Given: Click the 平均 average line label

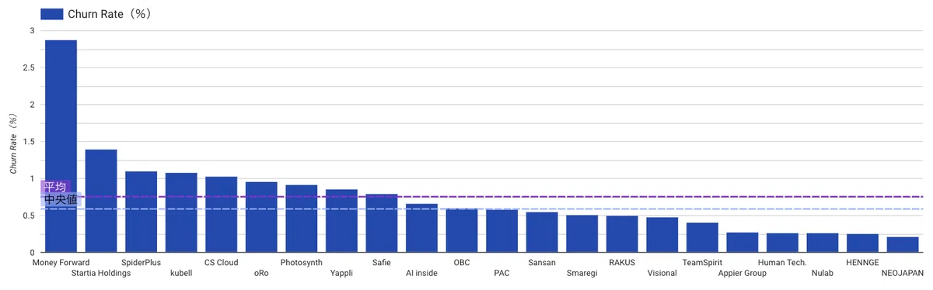Looking at the screenshot, I should tap(54, 187).
